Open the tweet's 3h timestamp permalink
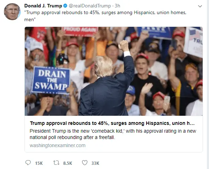This screenshot has width=209, height=169. pos(118,6)
